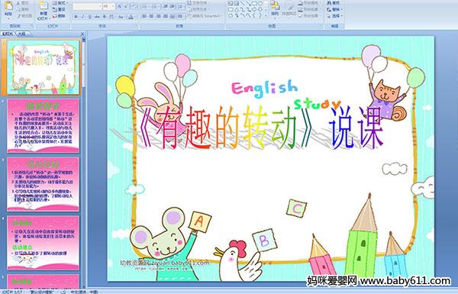Click the Convert to SmartArt button
The image size is (458, 294).
[x=205, y=16]
